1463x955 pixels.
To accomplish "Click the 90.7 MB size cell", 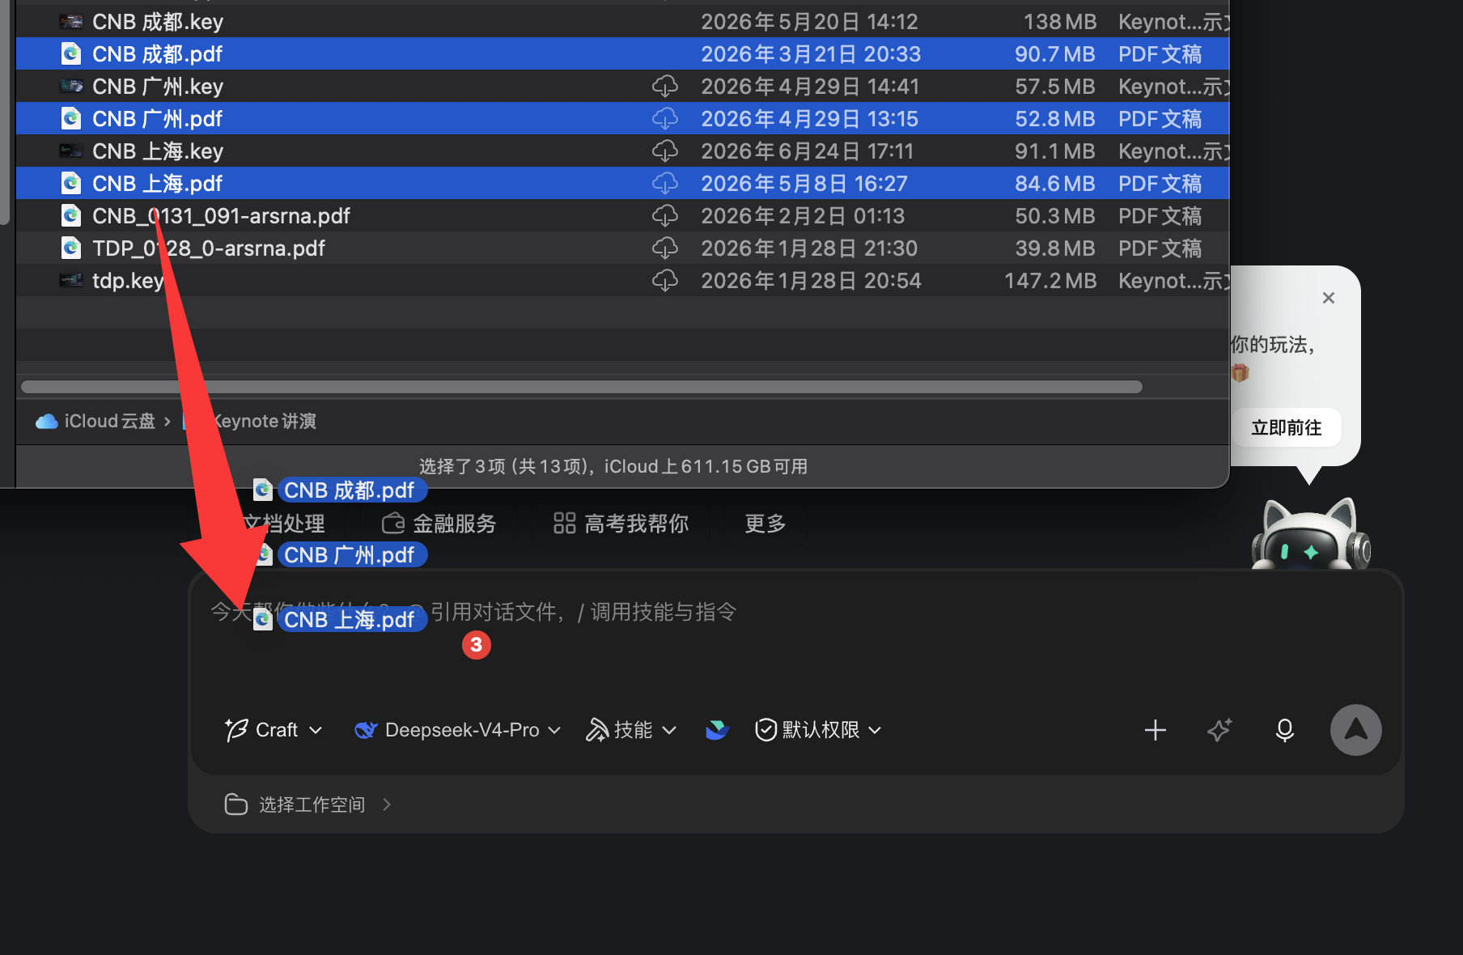I will click(x=1055, y=54).
